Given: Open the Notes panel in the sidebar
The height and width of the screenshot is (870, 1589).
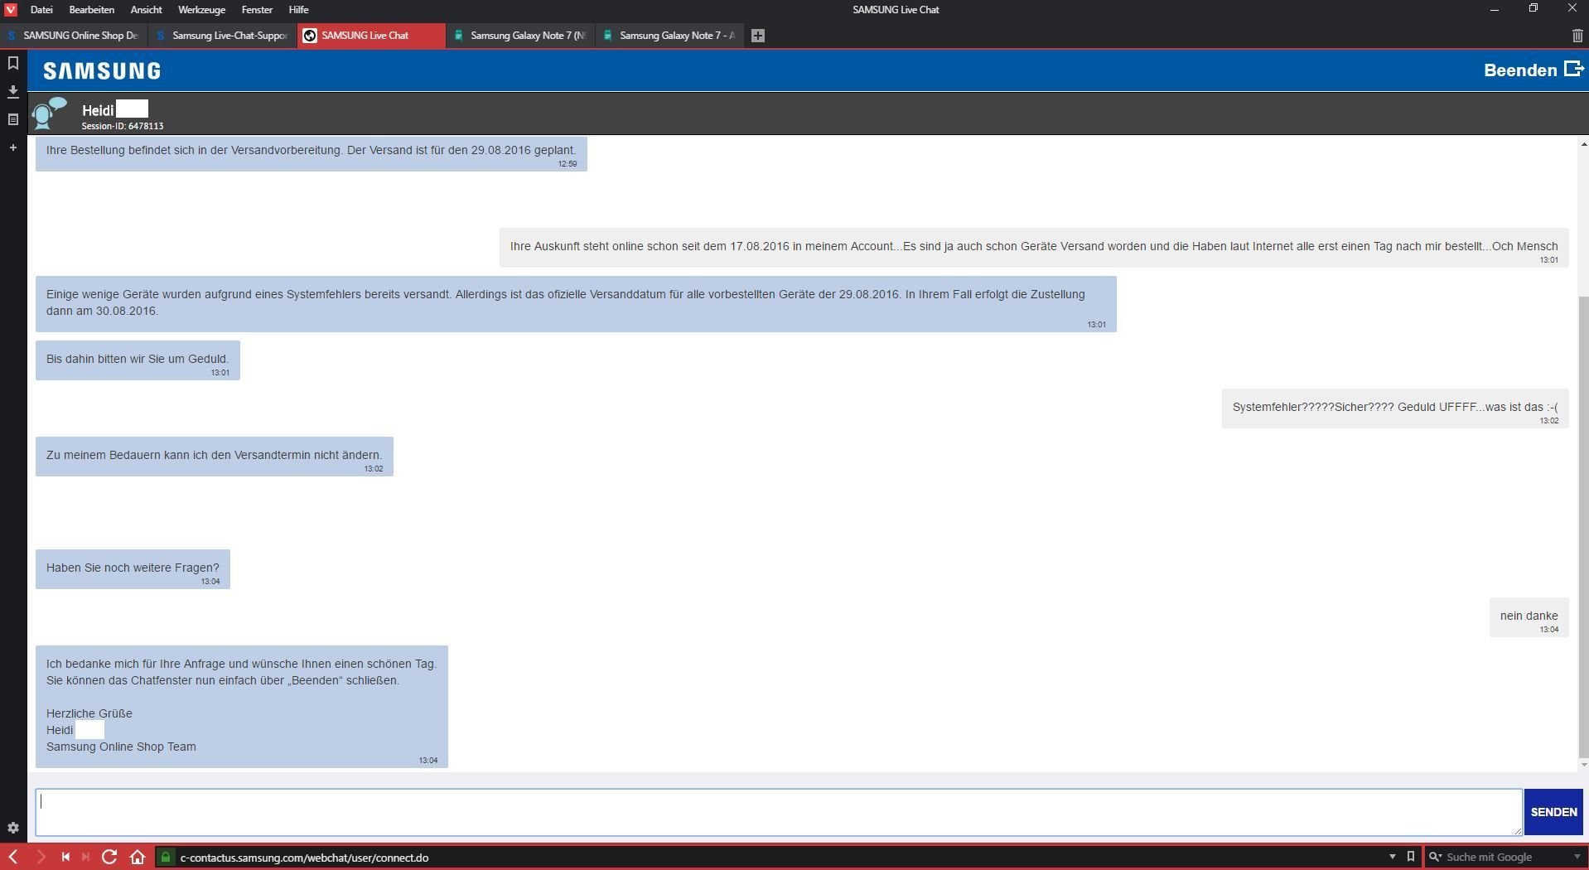Looking at the screenshot, I should click(x=13, y=119).
